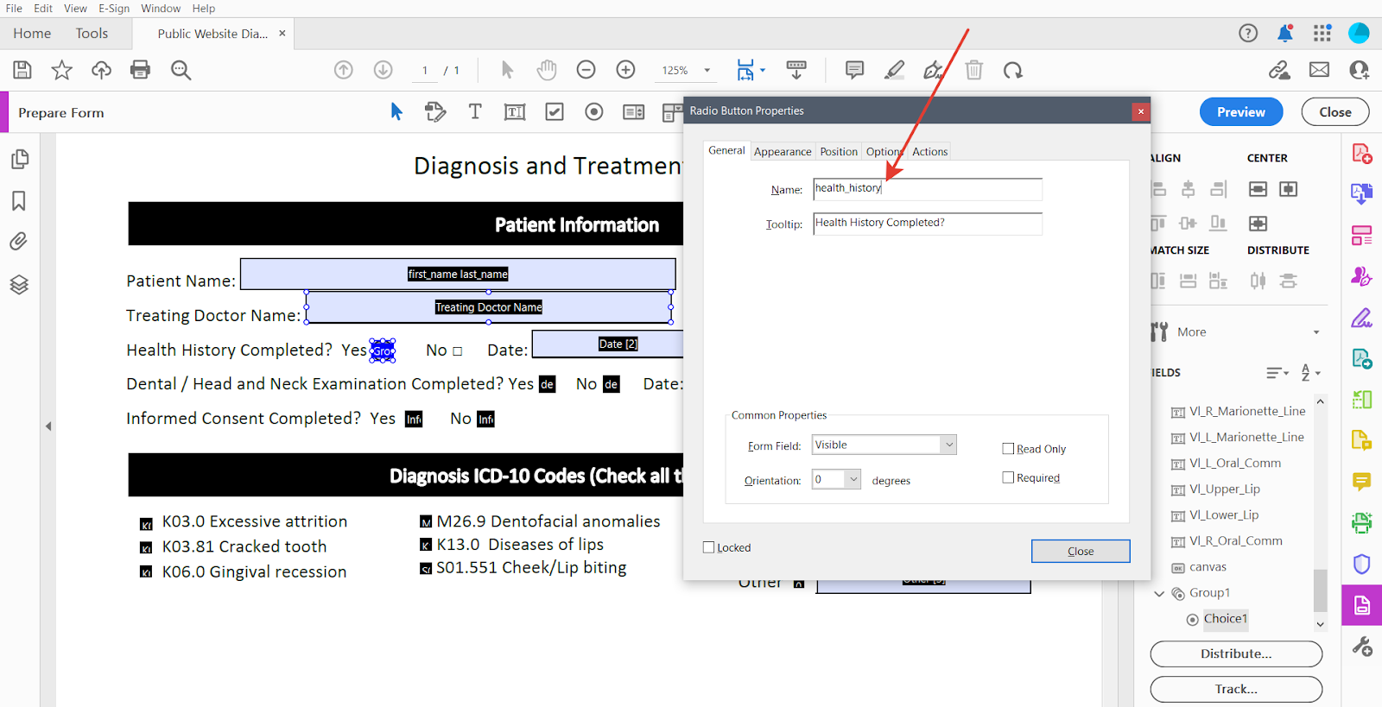Open the Bookmarks panel in left sidebar
1382x707 pixels.
coord(19,201)
